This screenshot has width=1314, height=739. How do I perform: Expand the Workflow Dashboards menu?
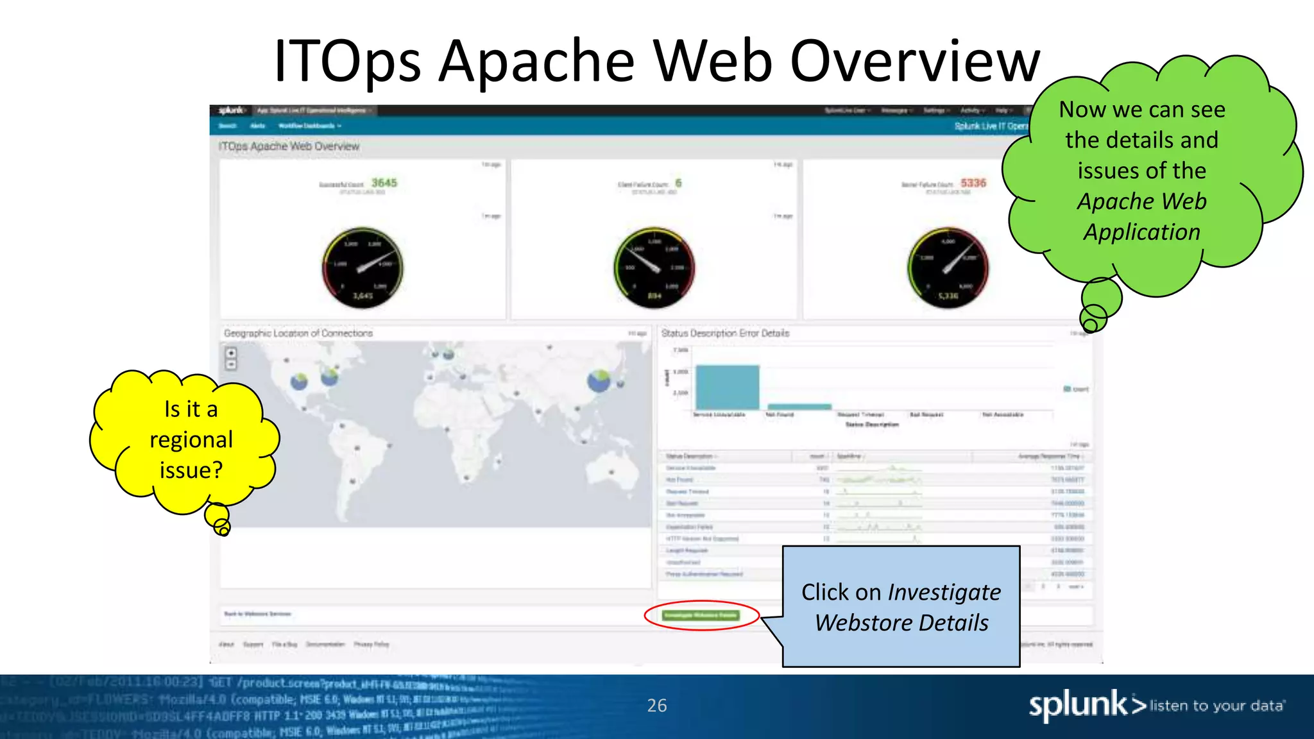[x=310, y=126]
